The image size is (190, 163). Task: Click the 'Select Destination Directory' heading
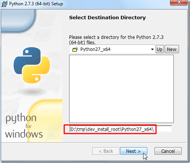tap(107, 18)
